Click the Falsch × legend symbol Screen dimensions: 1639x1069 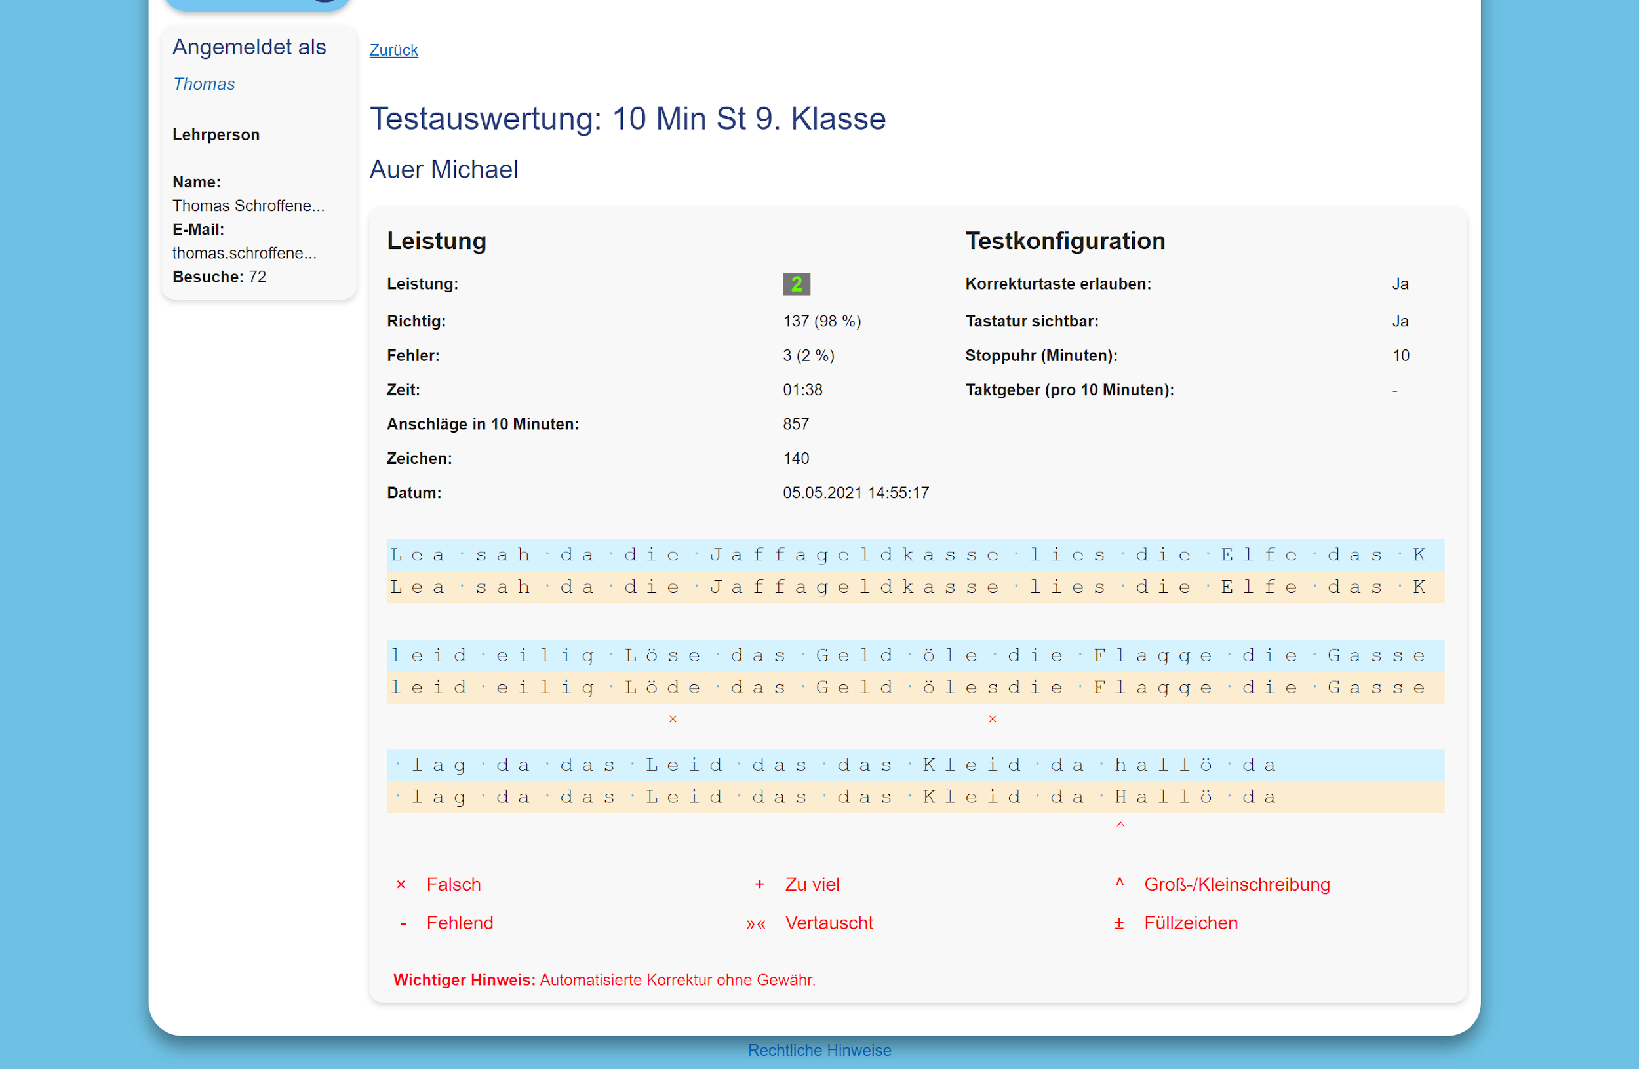(x=401, y=885)
